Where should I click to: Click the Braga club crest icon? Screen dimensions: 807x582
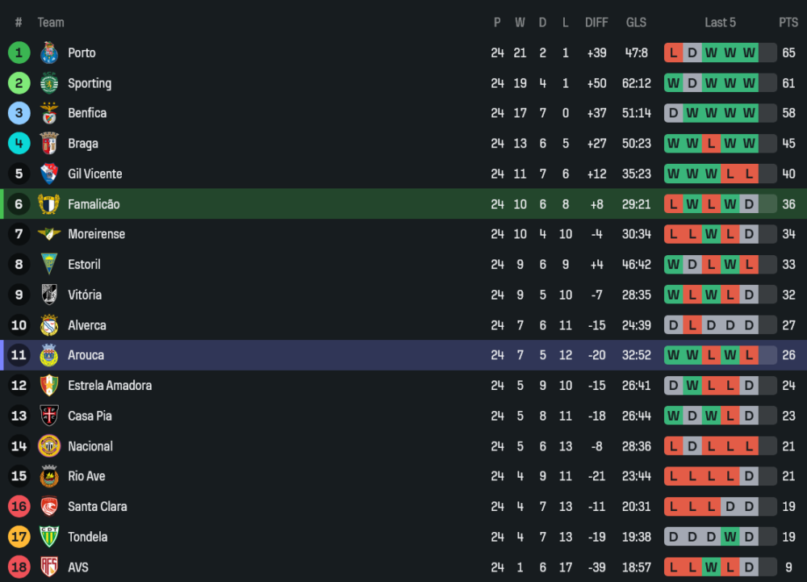(49, 144)
